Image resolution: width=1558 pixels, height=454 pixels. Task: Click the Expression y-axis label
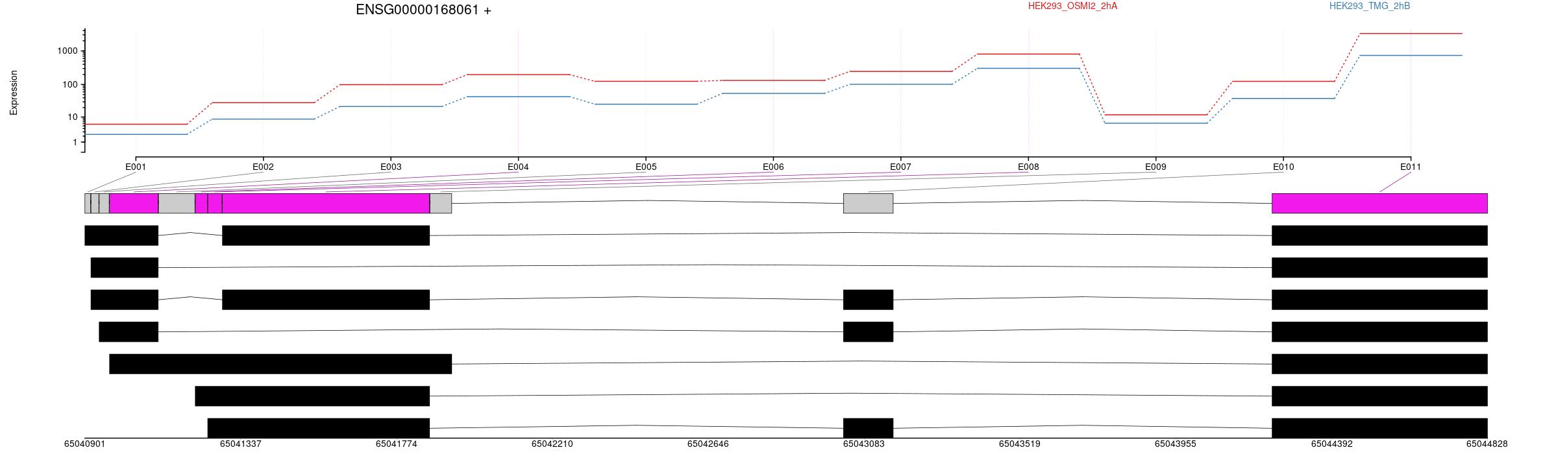[14, 93]
